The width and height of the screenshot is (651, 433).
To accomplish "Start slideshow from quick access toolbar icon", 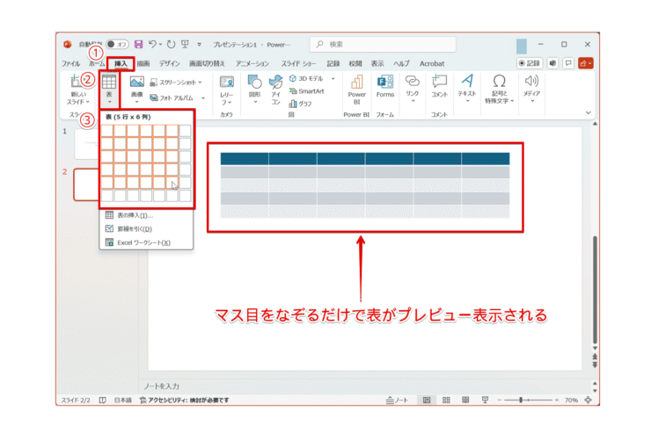I will click(185, 44).
